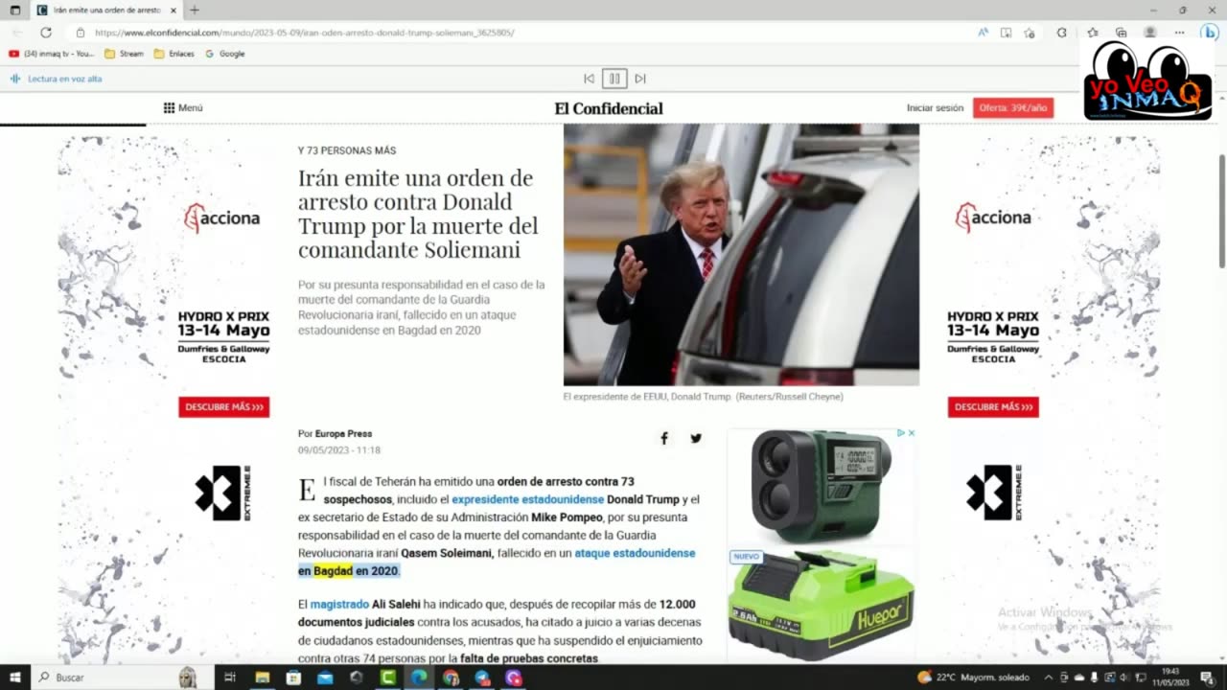Open a new browser tab

click(195, 10)
